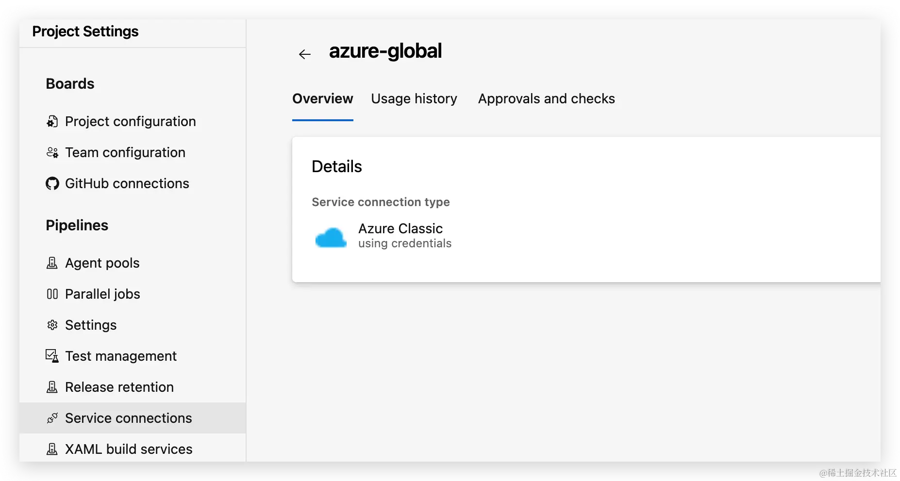This screenshot has width=900, height=481.
Task: Go to Test management
Action: [x=121, y=356]
